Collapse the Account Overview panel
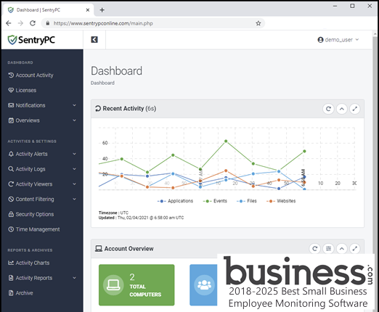 click(x=342, y=248)
